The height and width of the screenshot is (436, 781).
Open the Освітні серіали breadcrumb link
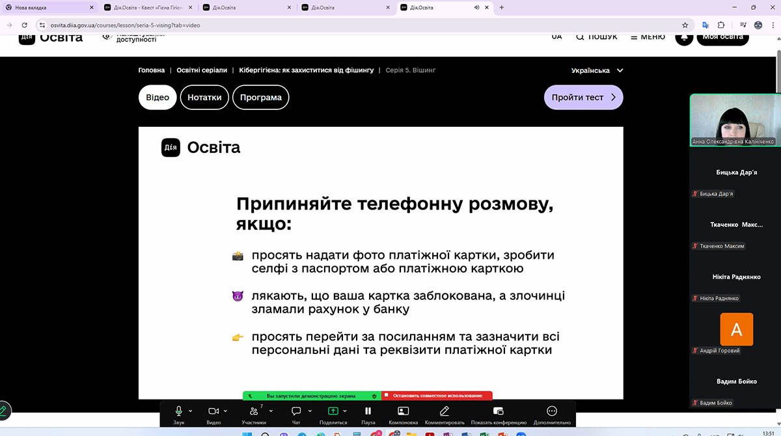coord(202,70)
